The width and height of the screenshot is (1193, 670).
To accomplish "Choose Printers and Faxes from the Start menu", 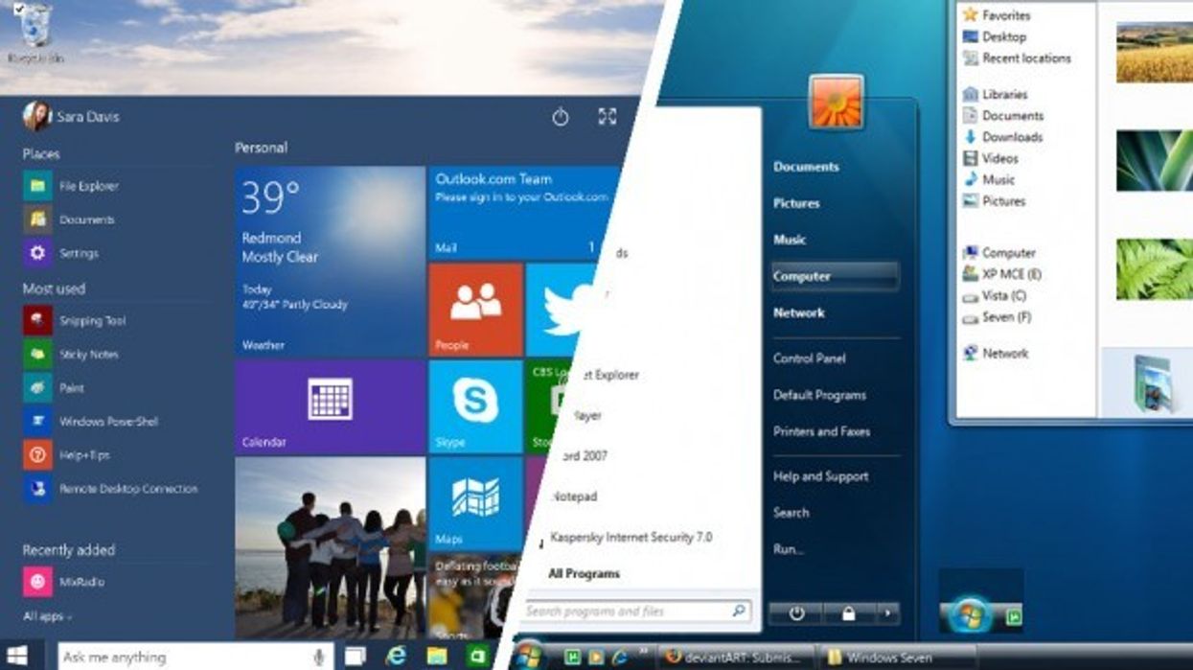I will point(821,431).
